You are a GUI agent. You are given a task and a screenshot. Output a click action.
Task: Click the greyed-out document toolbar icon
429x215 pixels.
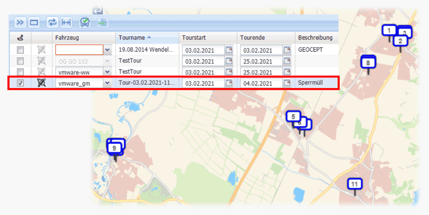(102, 22)
